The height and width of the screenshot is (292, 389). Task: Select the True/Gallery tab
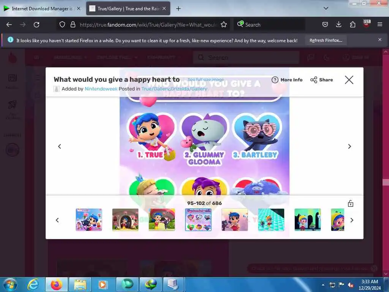(128, 9)
